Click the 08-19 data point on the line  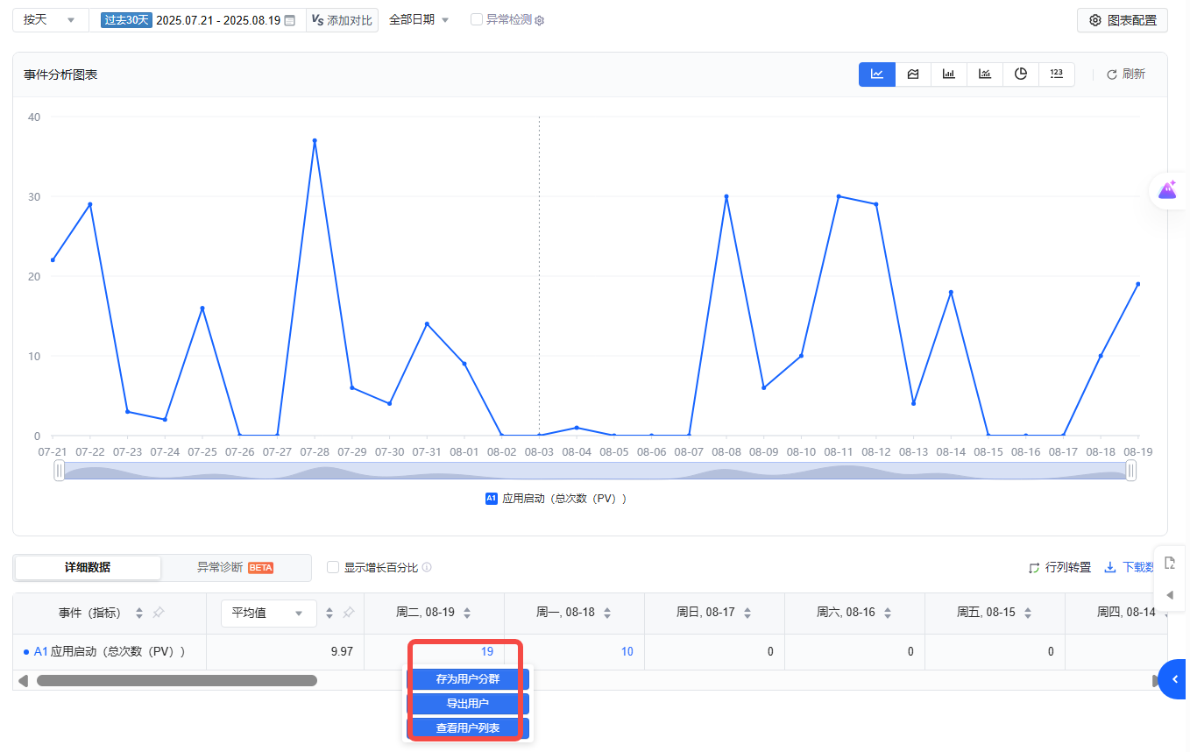point(1137,284)
